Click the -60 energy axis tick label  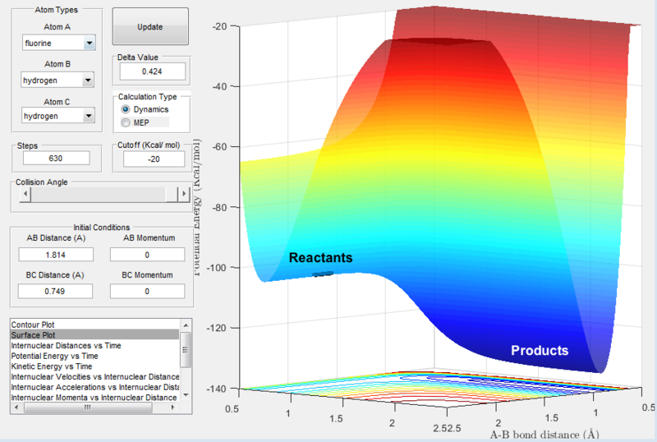pos(220,147)
